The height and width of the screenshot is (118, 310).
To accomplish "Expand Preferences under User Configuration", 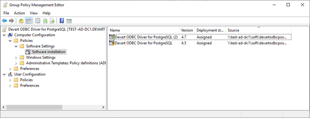I will [x=10, y=86].
